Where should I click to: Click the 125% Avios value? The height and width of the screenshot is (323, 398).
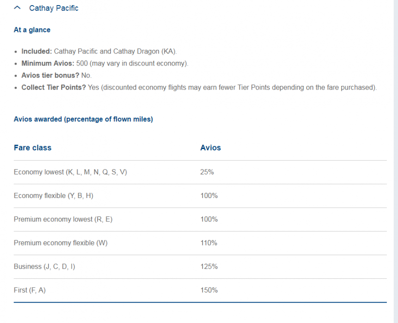(208, 267)
